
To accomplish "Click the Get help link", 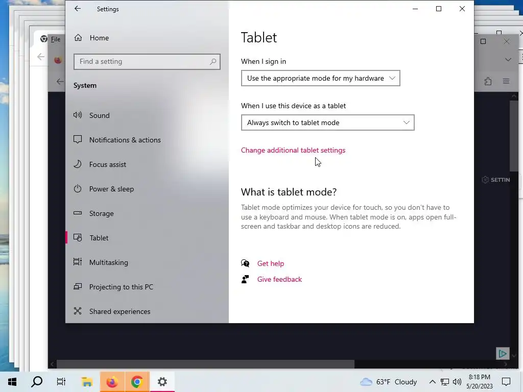I will (271, 264).
